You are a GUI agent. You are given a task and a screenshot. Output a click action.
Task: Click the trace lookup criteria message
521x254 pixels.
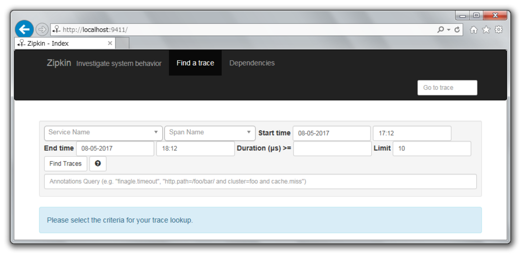pyautogui.click(x=260, y=220)
